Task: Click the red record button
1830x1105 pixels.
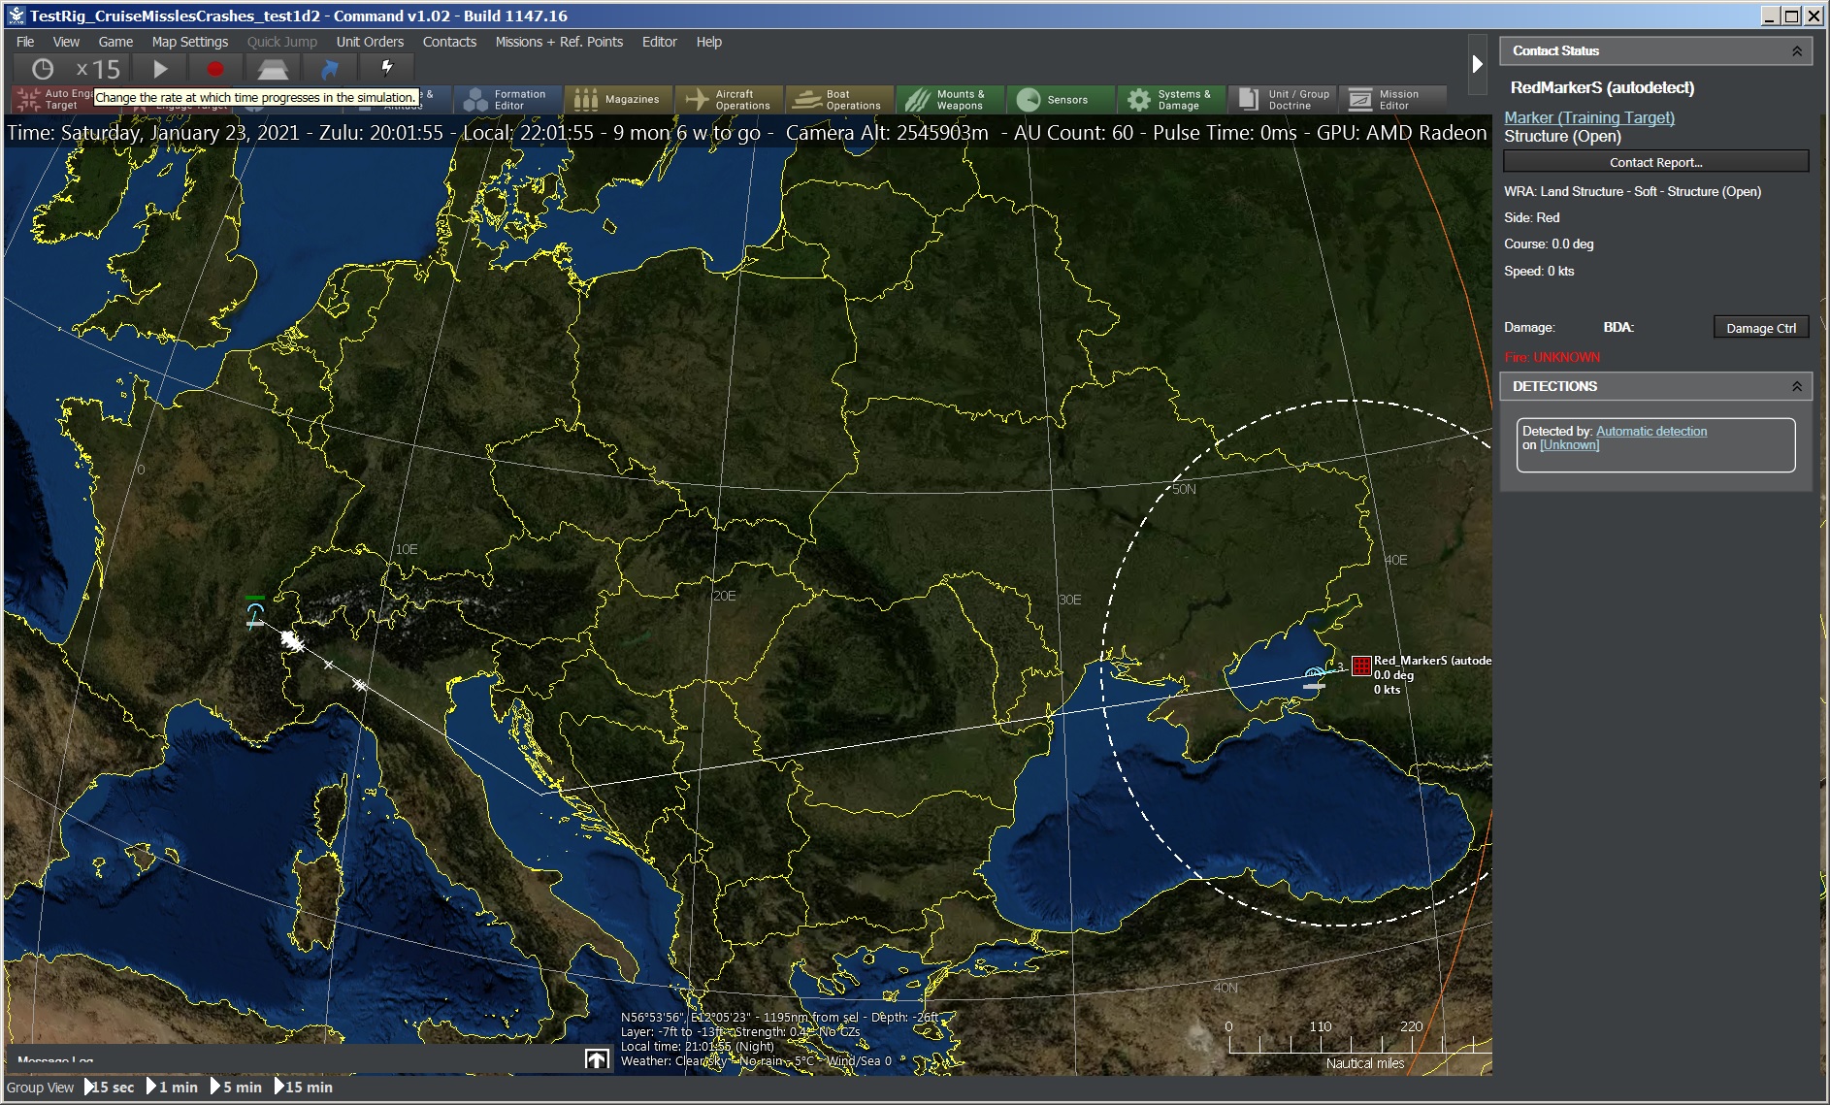Action: click(x=215, y=69)
